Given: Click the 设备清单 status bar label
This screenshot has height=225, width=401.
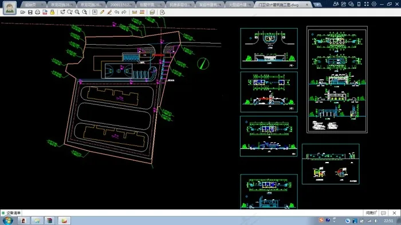Looking at the screenshot, I should click(13, 213).
